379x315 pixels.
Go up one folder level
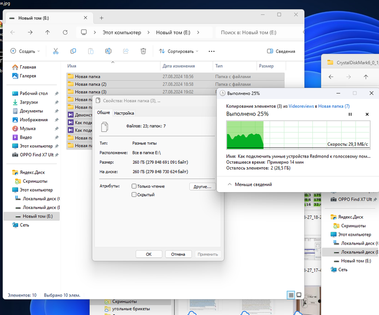coord(48,32)
